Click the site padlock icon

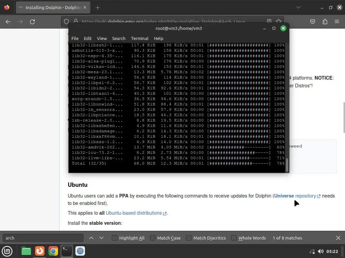tap(76, 21)
